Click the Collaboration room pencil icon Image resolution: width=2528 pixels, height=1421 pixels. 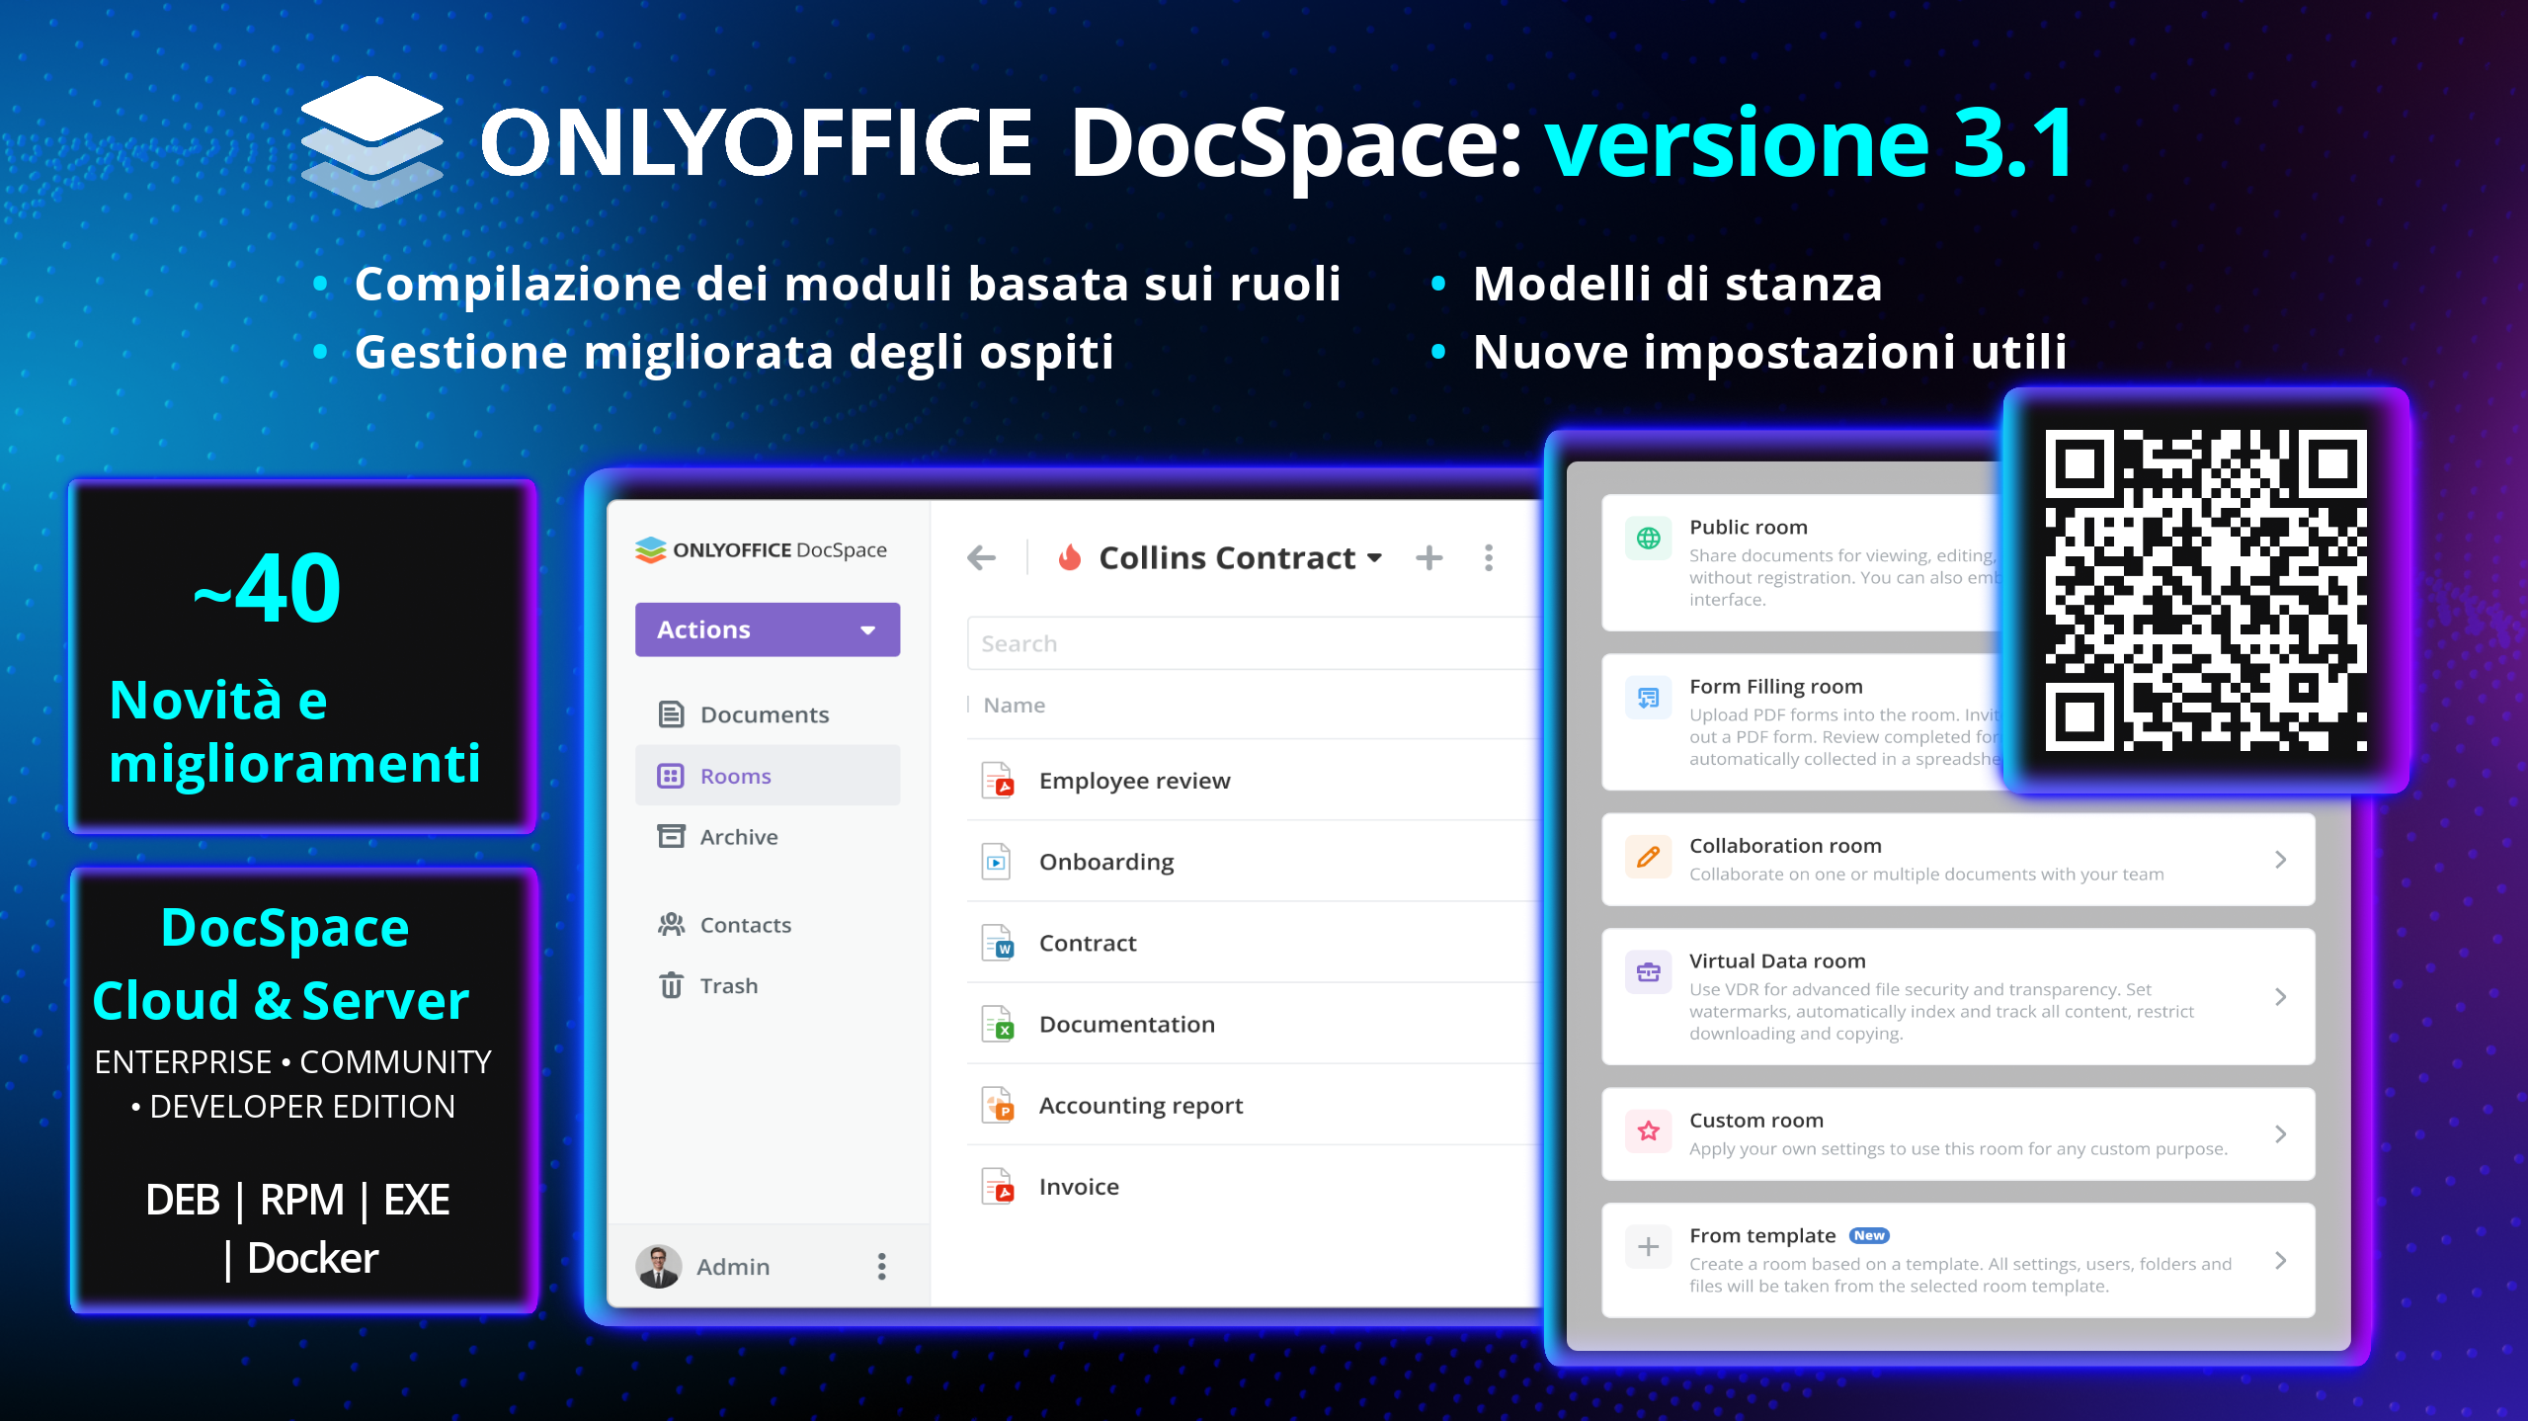[x=1648, y=857]
